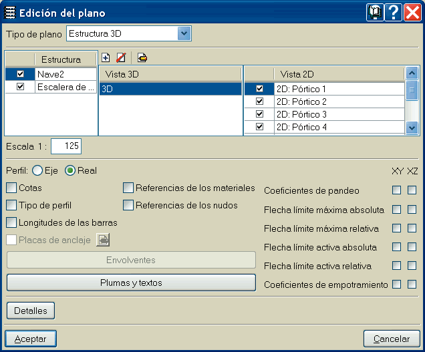Click the yellow view edit icon
The image size is (425, 352).
point(142,57)
